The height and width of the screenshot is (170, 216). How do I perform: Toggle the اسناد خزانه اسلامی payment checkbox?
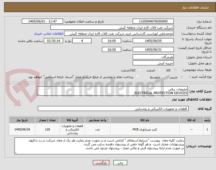137,76
